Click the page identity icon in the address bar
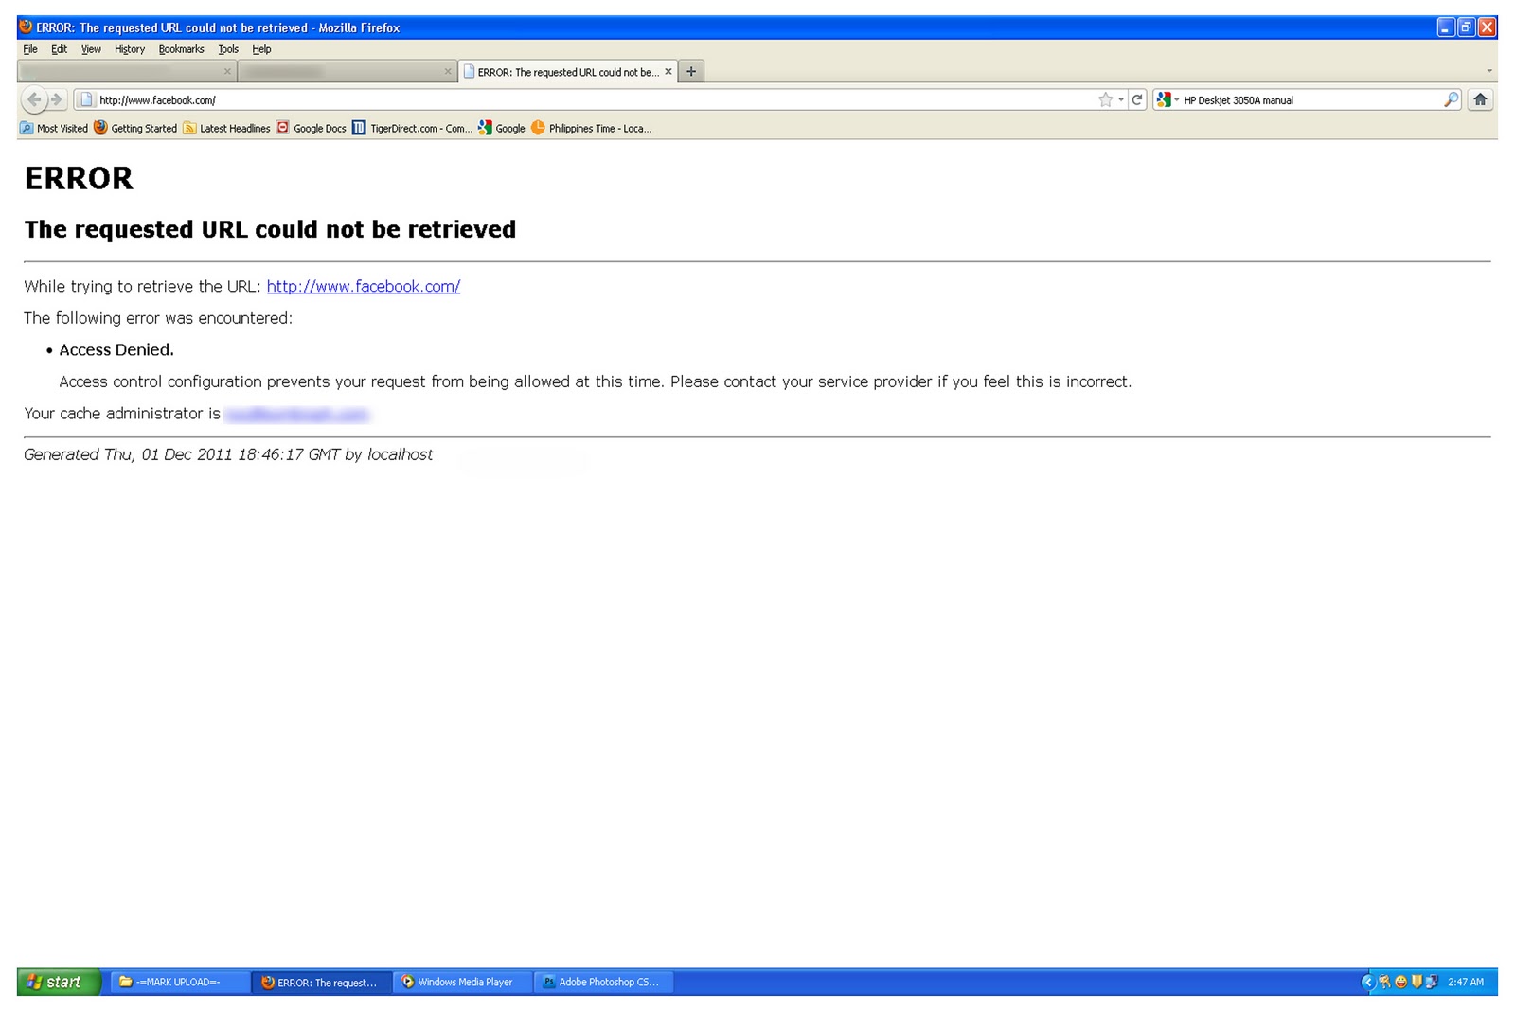The width and height of the screenshot is (1515, 1011). 86,99
